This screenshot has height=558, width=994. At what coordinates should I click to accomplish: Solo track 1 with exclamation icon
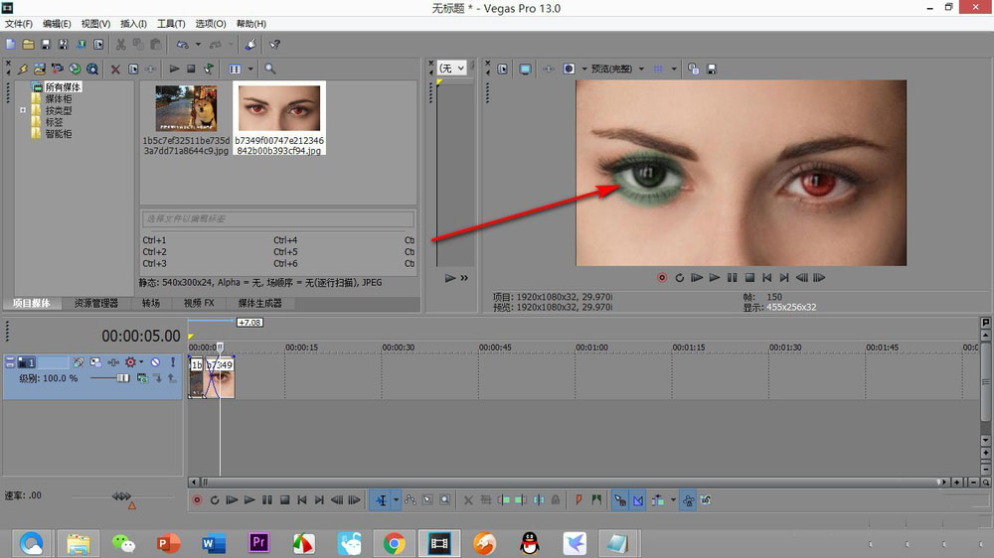pyautogui.click(x=172, y=362)
